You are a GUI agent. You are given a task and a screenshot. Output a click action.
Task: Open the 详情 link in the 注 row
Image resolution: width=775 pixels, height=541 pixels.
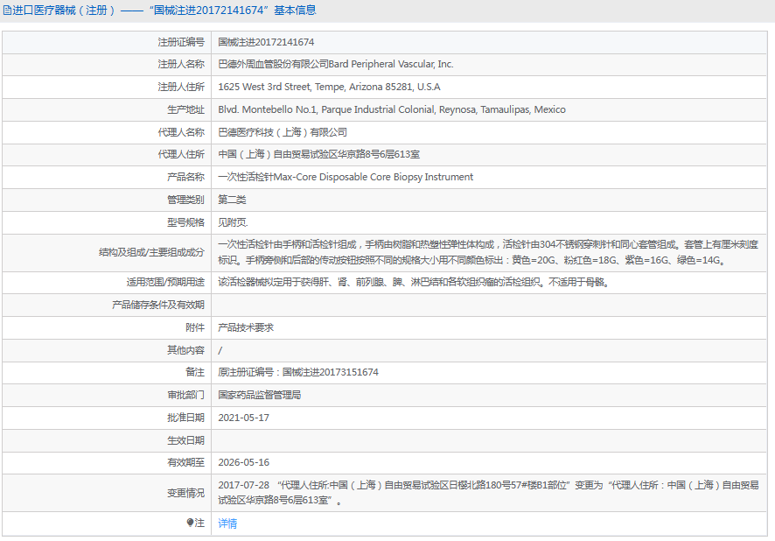pyautogui.click(x=227, y=523)
